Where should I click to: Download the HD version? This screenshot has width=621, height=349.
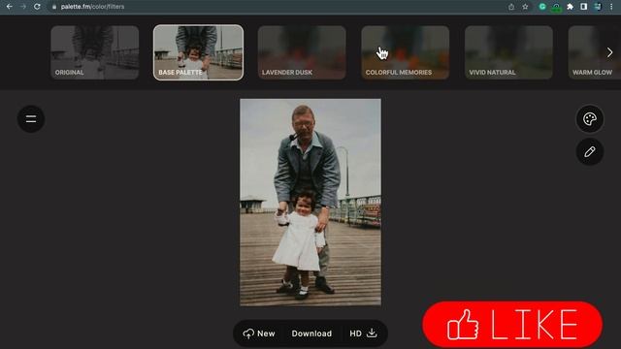363,333
